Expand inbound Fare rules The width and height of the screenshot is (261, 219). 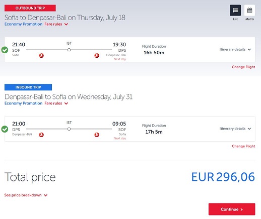click(56, 103)
